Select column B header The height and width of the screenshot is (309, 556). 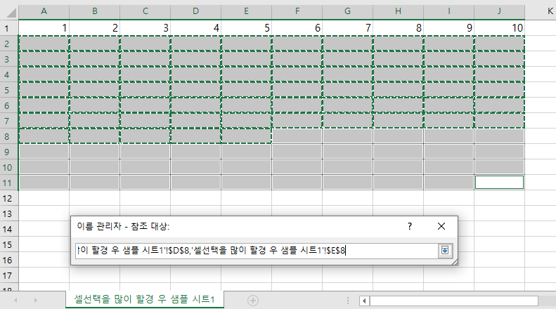(95, 12)
